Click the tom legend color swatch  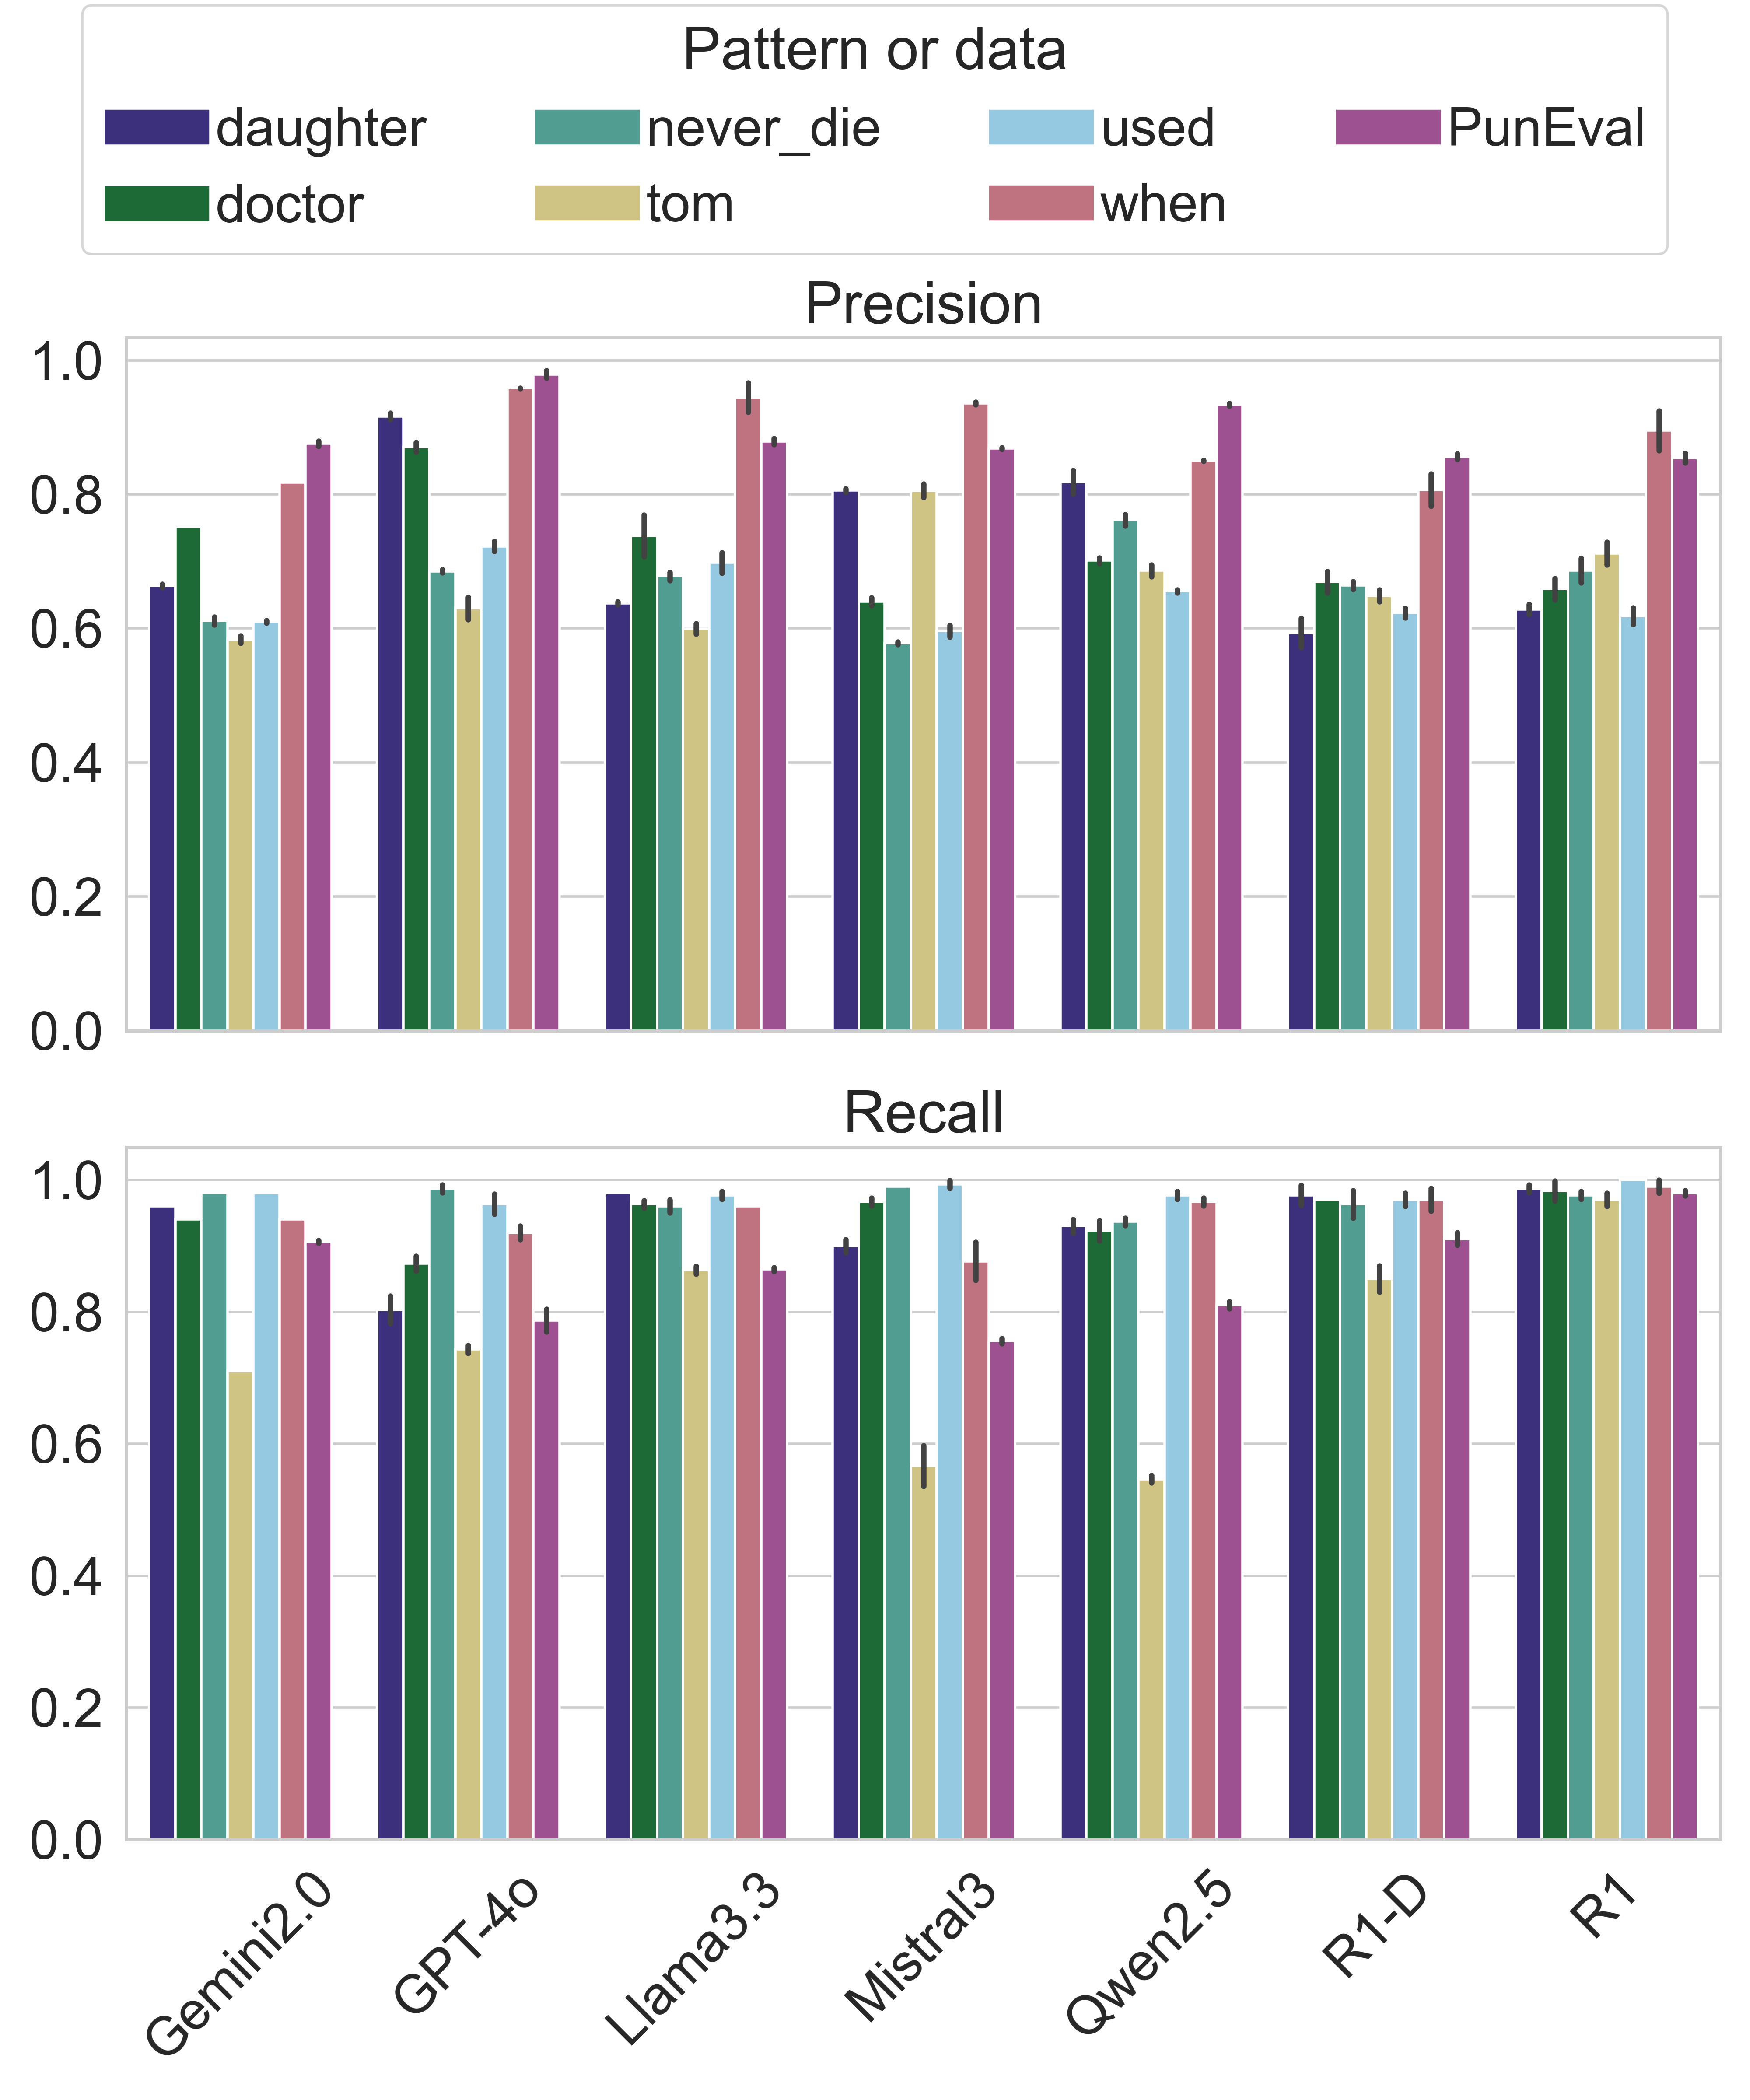pyautogui.click(x=587, y=203)
